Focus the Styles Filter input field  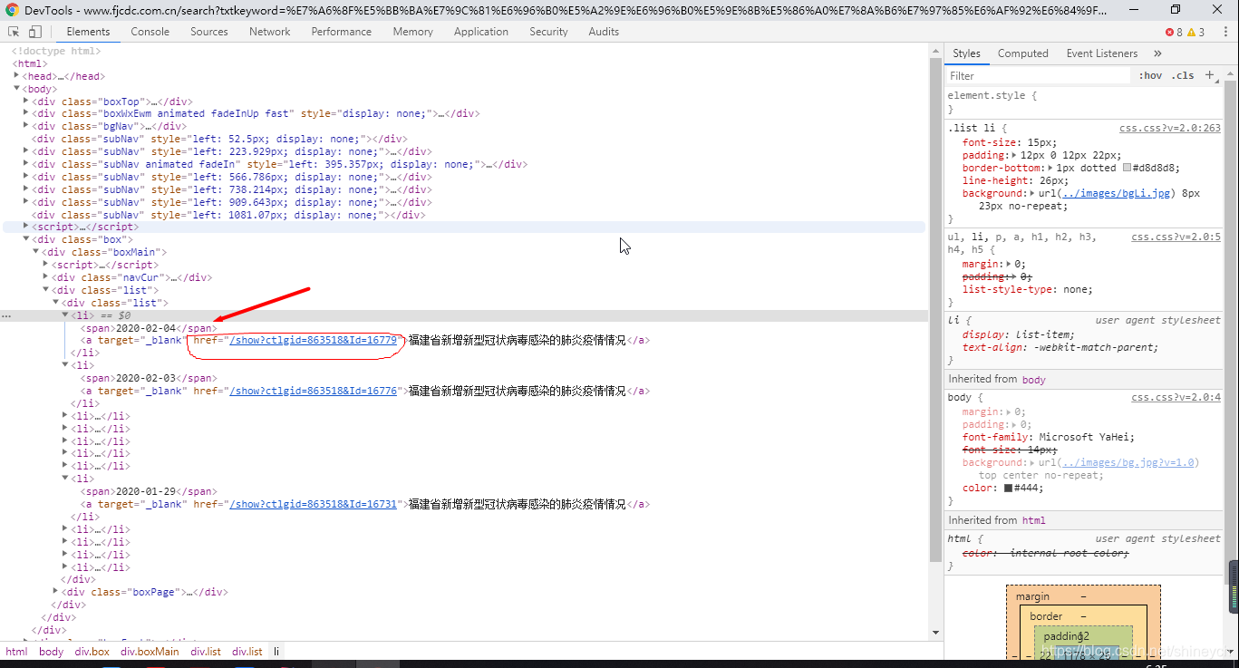point(1038,76)
